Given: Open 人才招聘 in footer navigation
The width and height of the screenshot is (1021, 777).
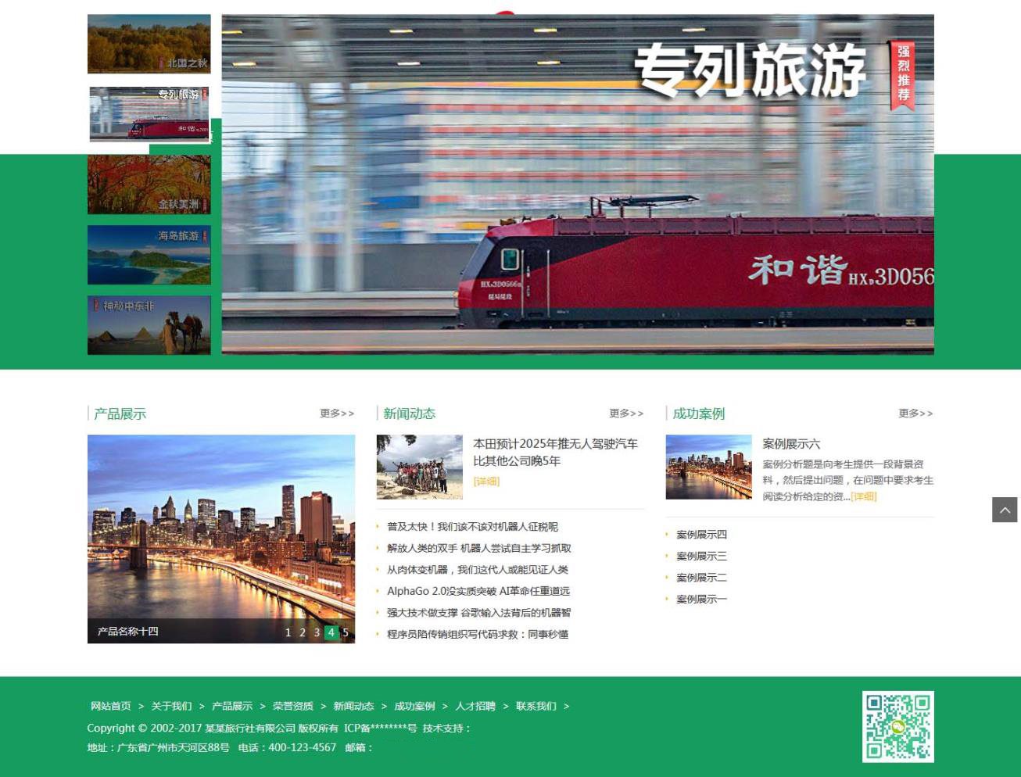Looking at the screenshot, I should [x=475, y=706].
